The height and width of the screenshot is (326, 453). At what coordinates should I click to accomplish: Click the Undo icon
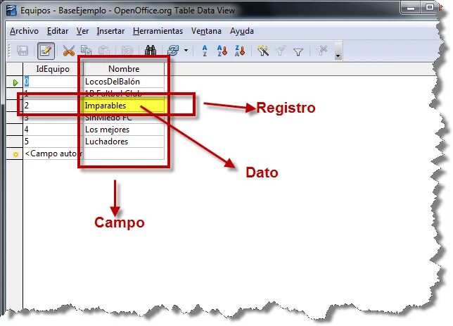[x=127, y=51]
